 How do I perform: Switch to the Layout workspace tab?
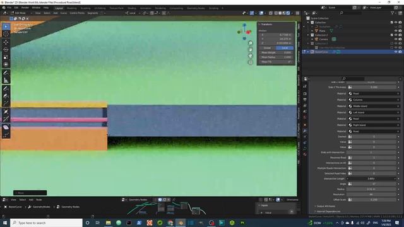point(59,8)
